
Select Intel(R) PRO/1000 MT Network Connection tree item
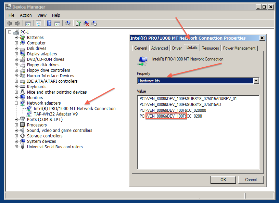[x=75, y=109]
